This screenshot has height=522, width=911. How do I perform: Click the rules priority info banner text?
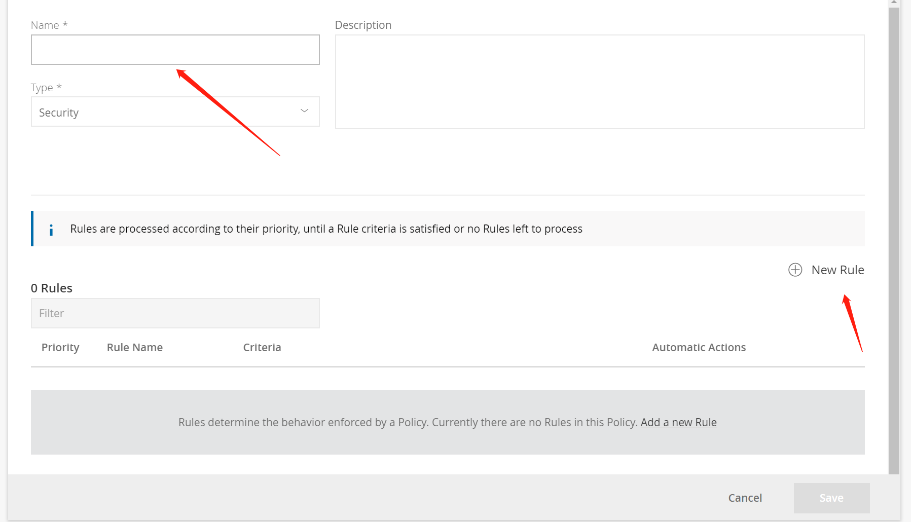tap(326, 229)
